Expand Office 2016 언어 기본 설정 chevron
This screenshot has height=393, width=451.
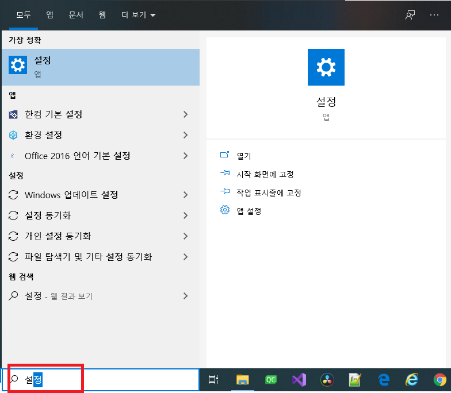(185, 156)
